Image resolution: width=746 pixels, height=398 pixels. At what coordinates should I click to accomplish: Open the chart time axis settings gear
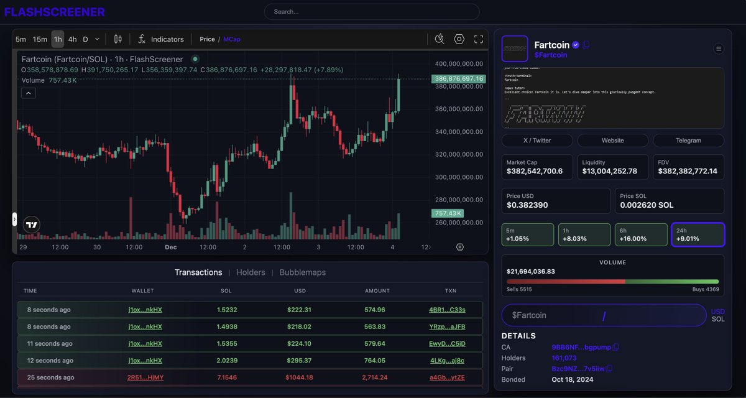[460, 247]
